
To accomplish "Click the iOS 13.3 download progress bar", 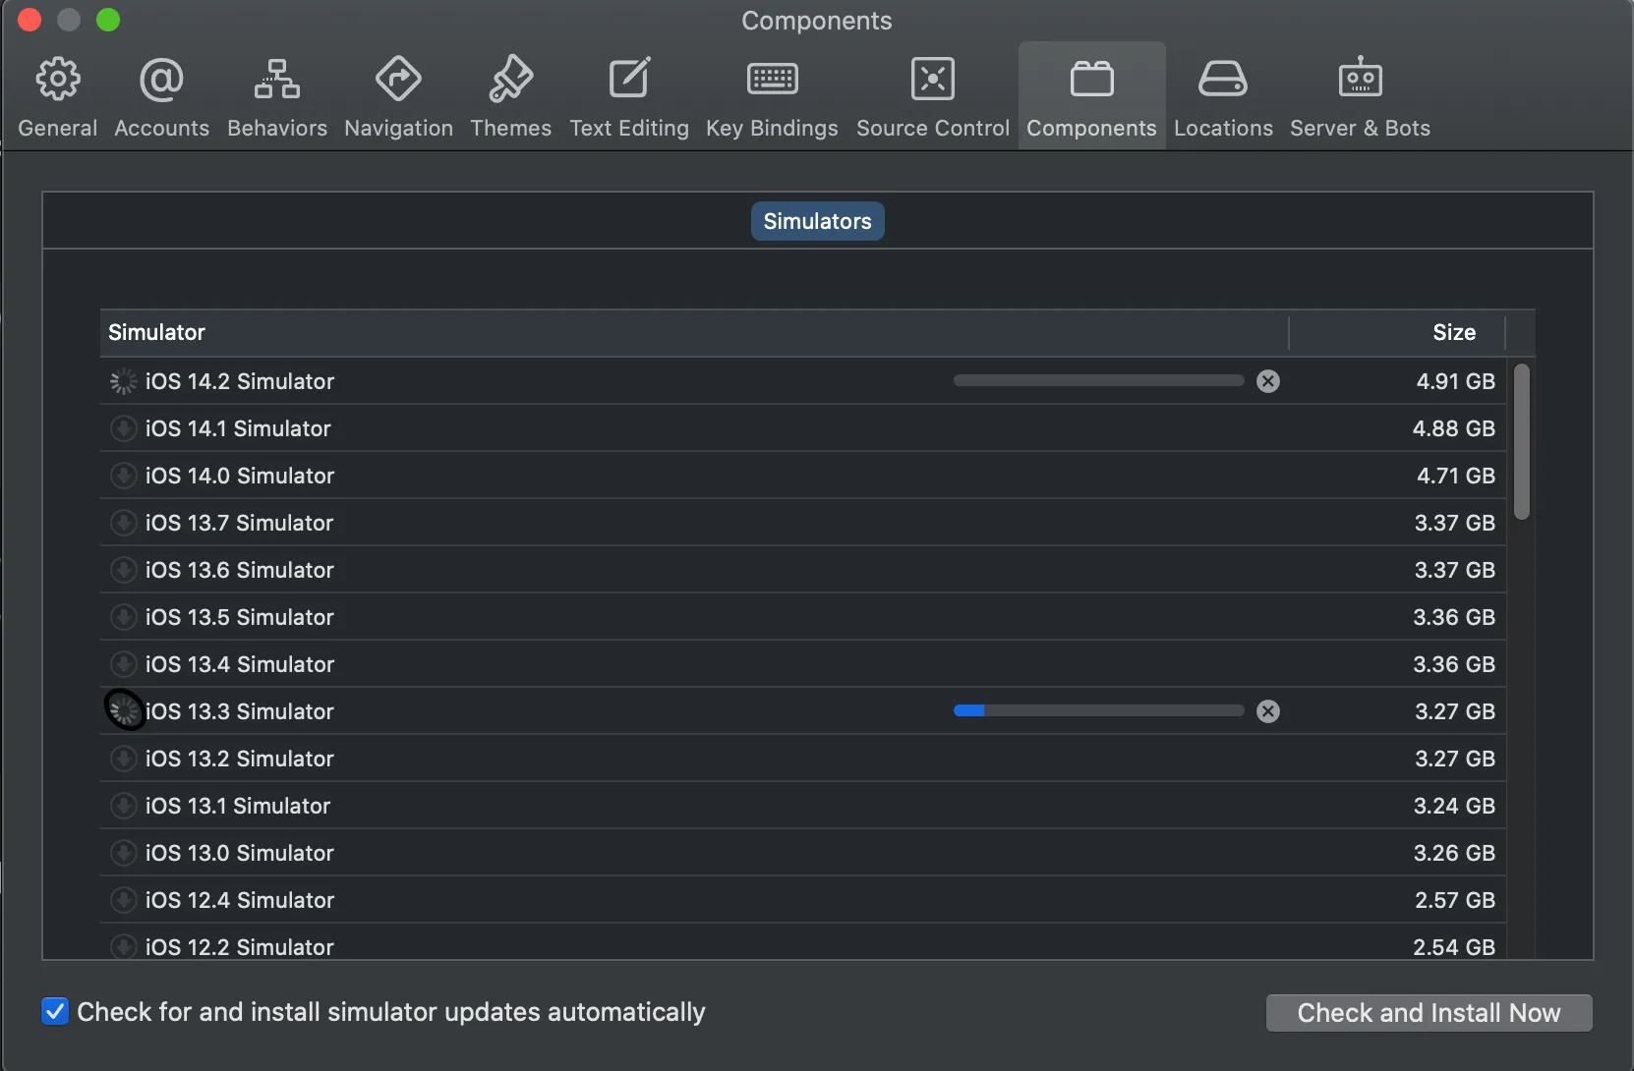I will 1098,711.
